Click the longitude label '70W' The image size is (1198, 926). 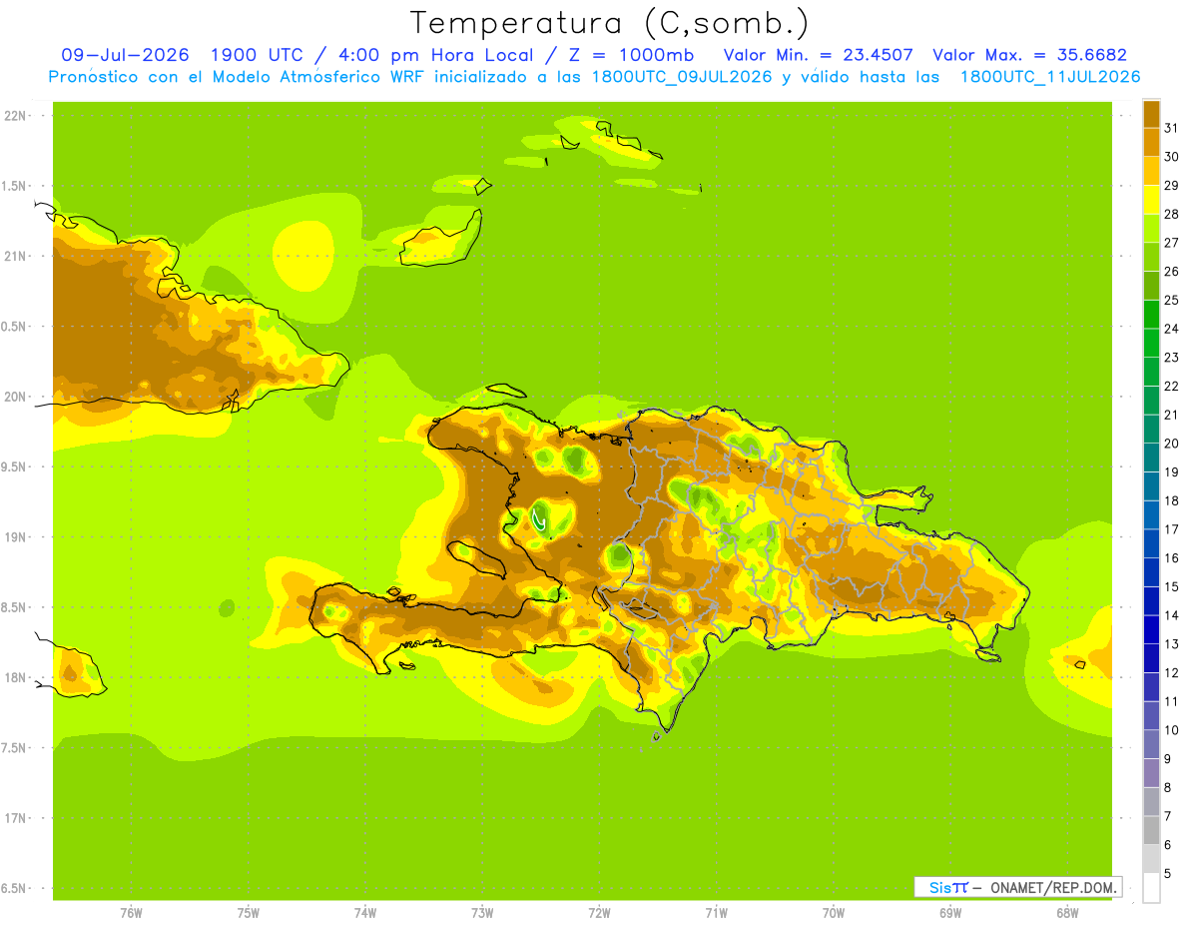[x=834, y=913]
